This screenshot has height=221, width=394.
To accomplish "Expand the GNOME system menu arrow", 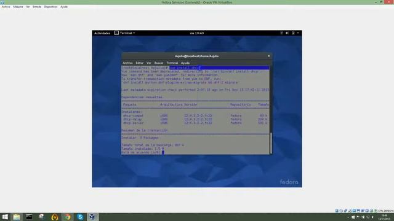I will (298, 33).
